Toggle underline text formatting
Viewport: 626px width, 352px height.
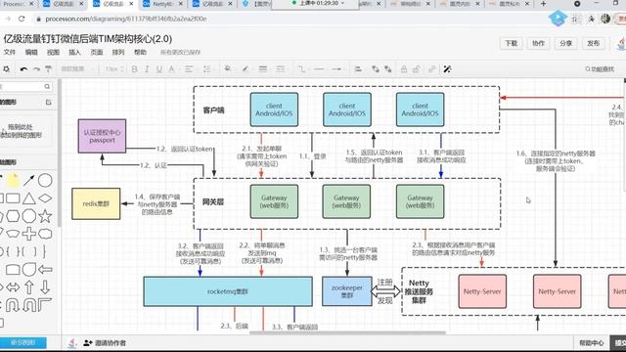[159, 69]
